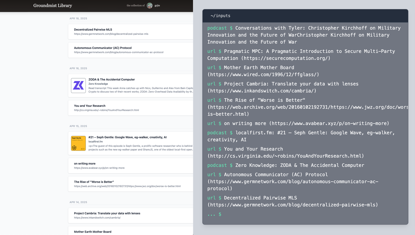Open the You and Your Research entry
The image size is (415, 235).
pyautogui.click(x=90, y=106)
